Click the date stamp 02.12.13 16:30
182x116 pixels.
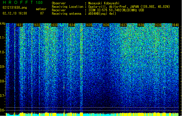15,13
